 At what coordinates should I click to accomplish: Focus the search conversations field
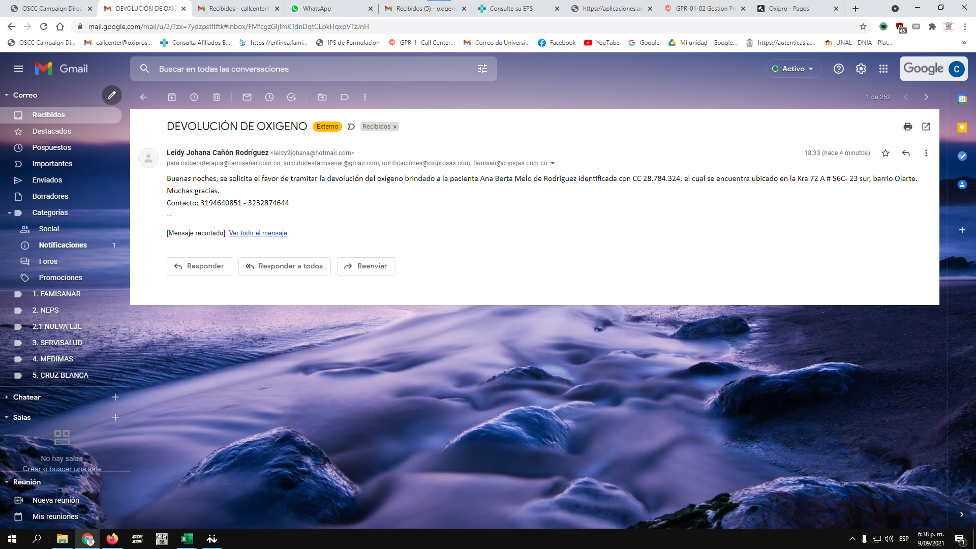click(x=313, y=69)
